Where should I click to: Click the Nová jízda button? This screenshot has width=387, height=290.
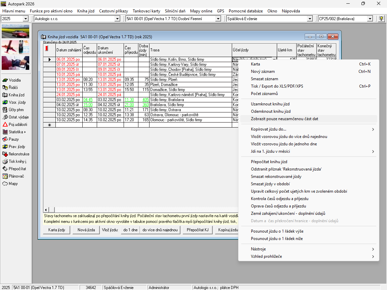pyautogui.click(x=86, y=230)
